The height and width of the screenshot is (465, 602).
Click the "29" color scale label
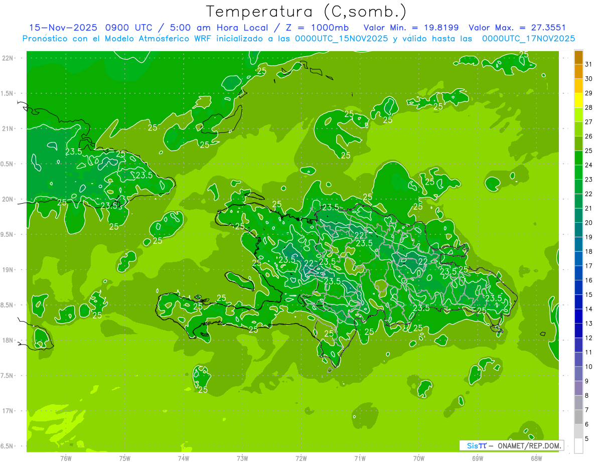coord(589,93)
